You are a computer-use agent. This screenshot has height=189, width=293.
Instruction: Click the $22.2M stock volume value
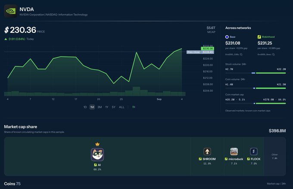281,69
